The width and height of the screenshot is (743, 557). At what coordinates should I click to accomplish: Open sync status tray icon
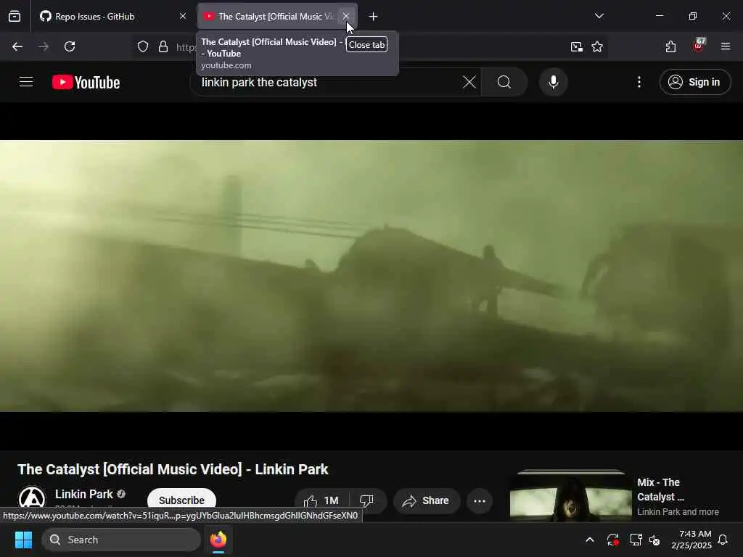612,540
